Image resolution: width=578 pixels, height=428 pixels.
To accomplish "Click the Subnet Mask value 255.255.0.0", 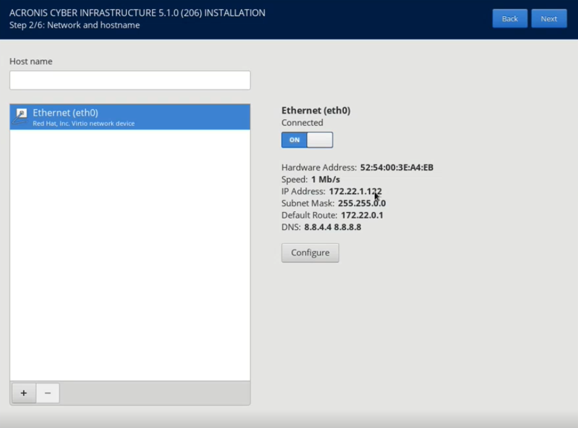I will pos(361,203).
